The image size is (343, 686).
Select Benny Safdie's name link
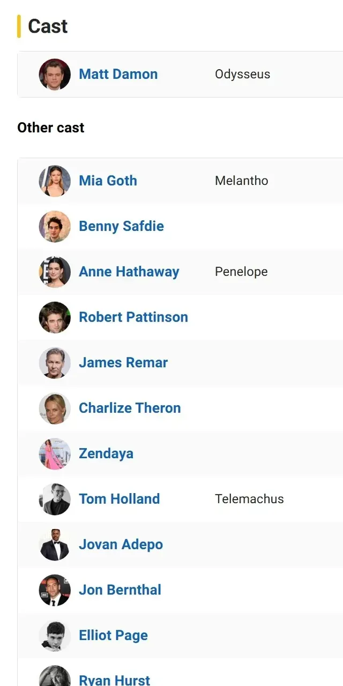(121, 226)
